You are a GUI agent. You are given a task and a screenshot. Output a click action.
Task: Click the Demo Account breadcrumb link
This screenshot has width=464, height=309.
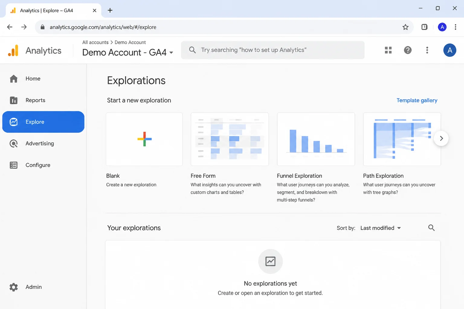coord(130,43)
